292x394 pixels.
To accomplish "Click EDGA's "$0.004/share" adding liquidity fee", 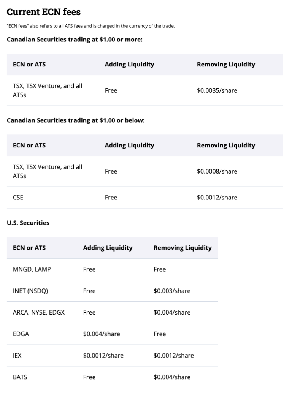I will [x=102, y=334].
